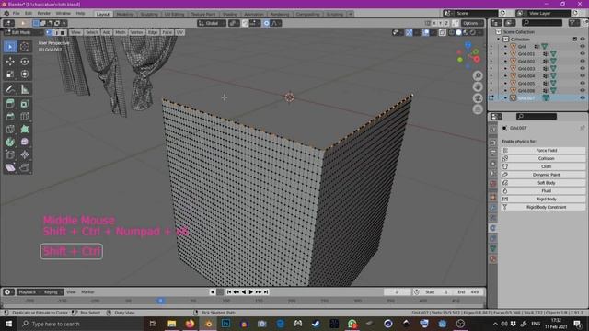The image size is (589, 331).
Task: Collapse the Collection tree item
Action: click(x=499, y=39)
